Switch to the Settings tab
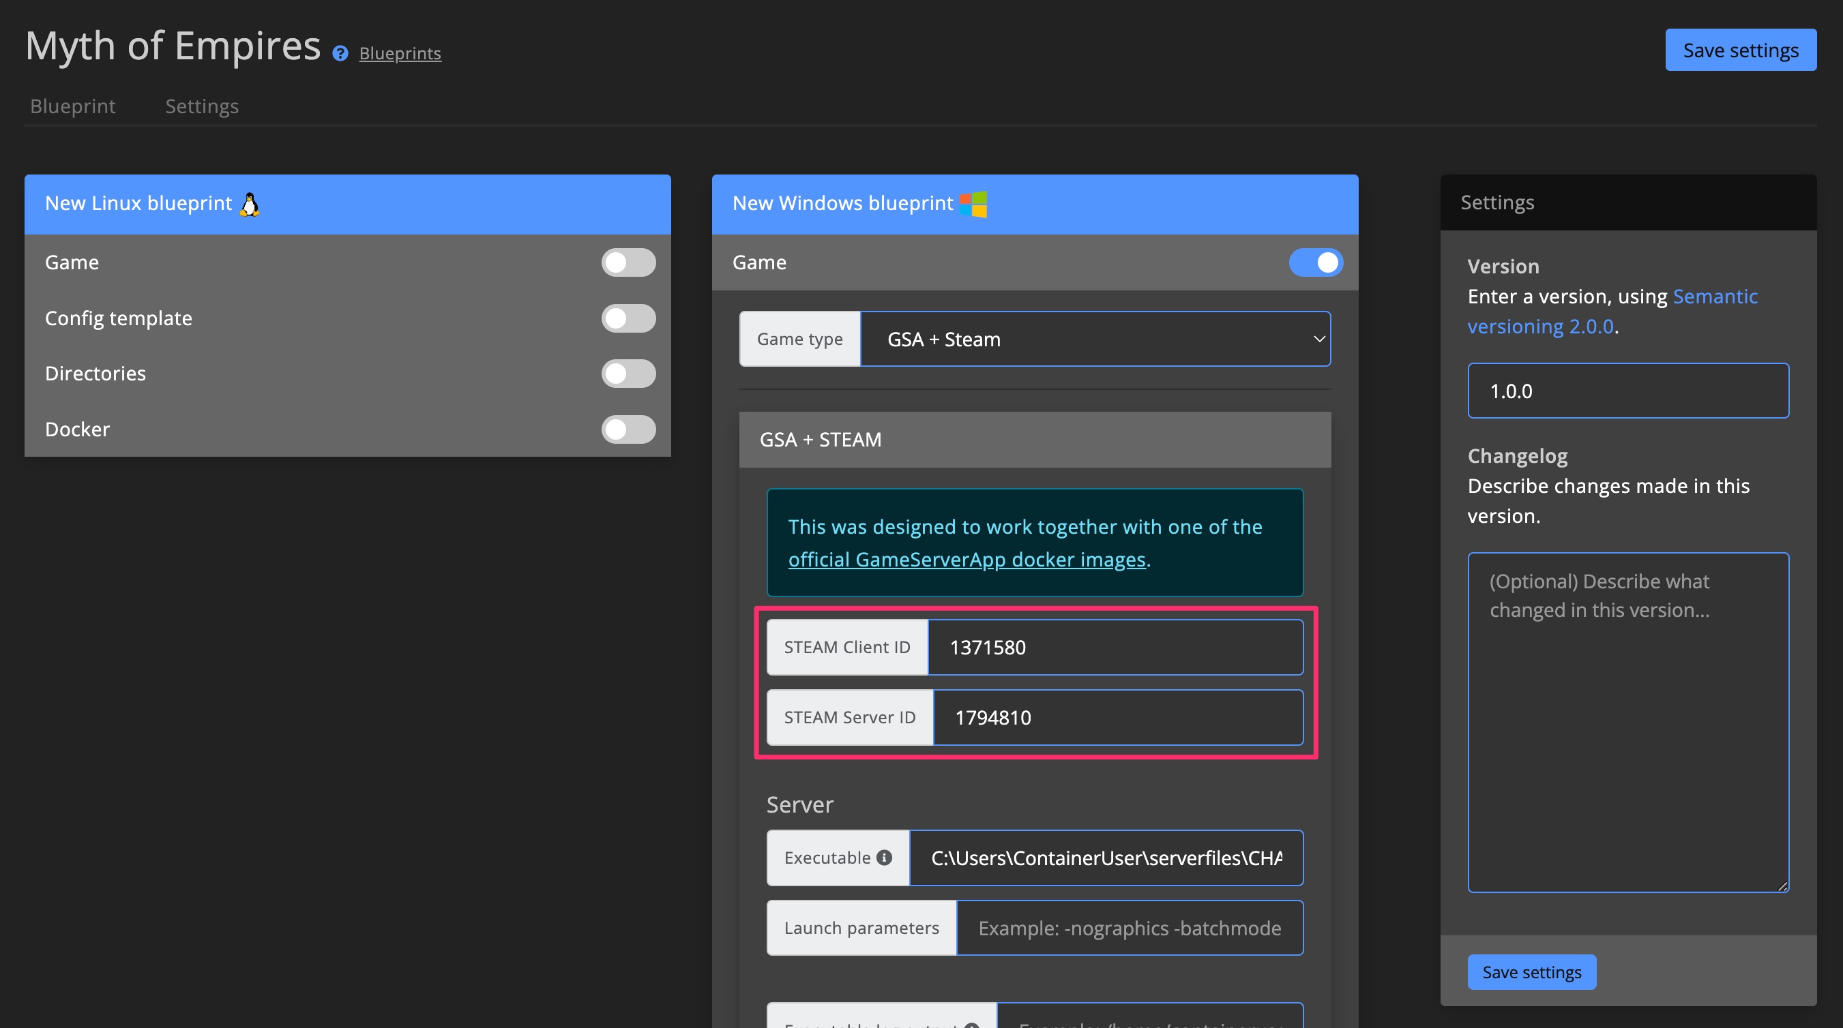The height and width of the screenshot is (1028, 1843). pyautogui.click(x=201, y=106)
